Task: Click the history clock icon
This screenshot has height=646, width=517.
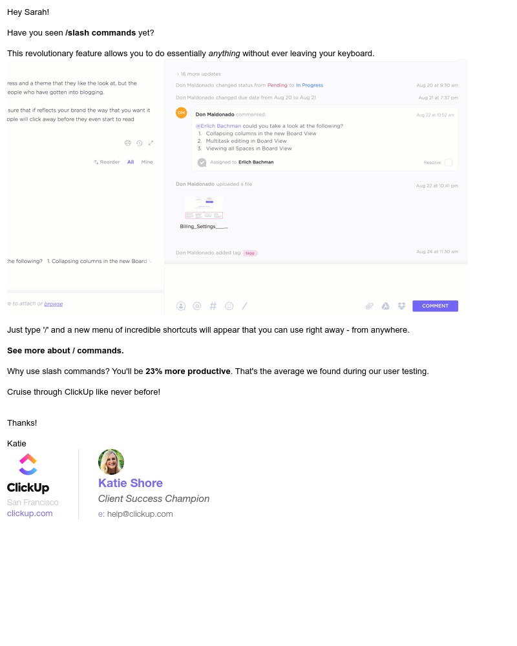Action: (x=140, y=143)
